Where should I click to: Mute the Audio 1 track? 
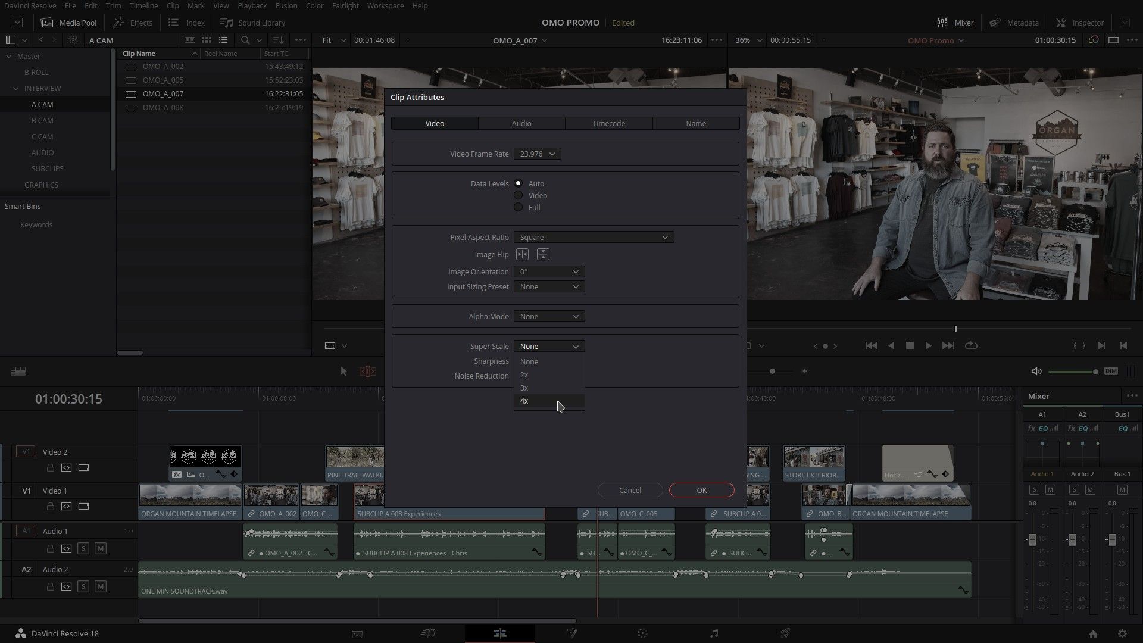100,549
